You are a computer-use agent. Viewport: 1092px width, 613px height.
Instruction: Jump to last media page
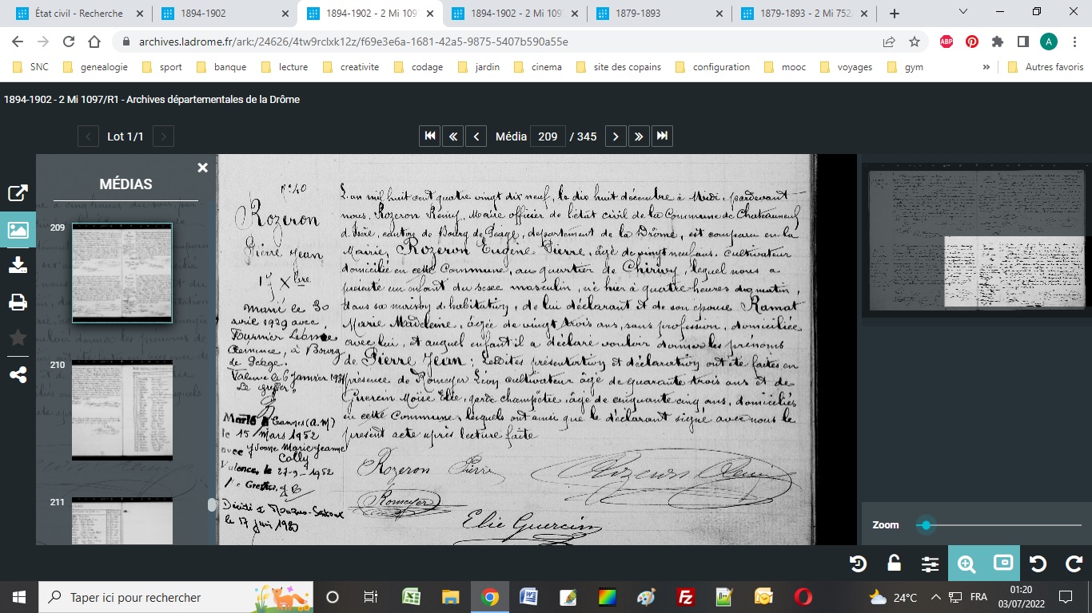(x=662, y=136)
